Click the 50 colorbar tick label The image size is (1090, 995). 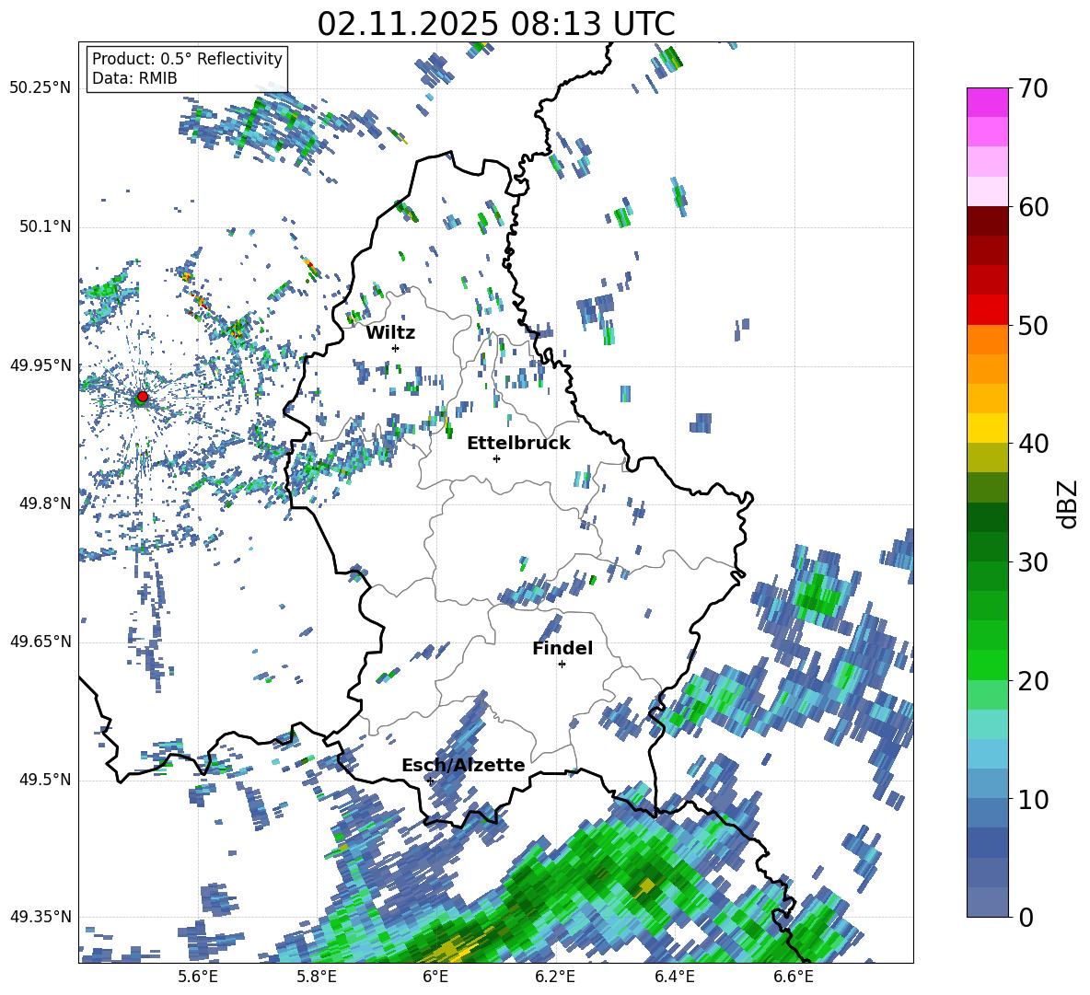coord(1032,325)
